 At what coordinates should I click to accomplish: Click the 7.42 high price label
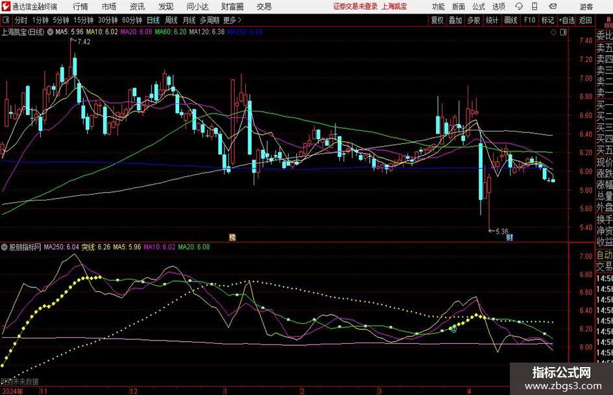pyautogui.click(x=84, y=42)
